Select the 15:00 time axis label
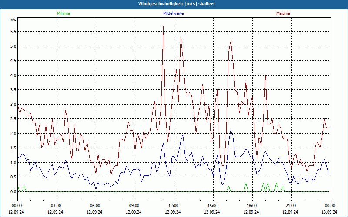 click(x=212, y=205)
